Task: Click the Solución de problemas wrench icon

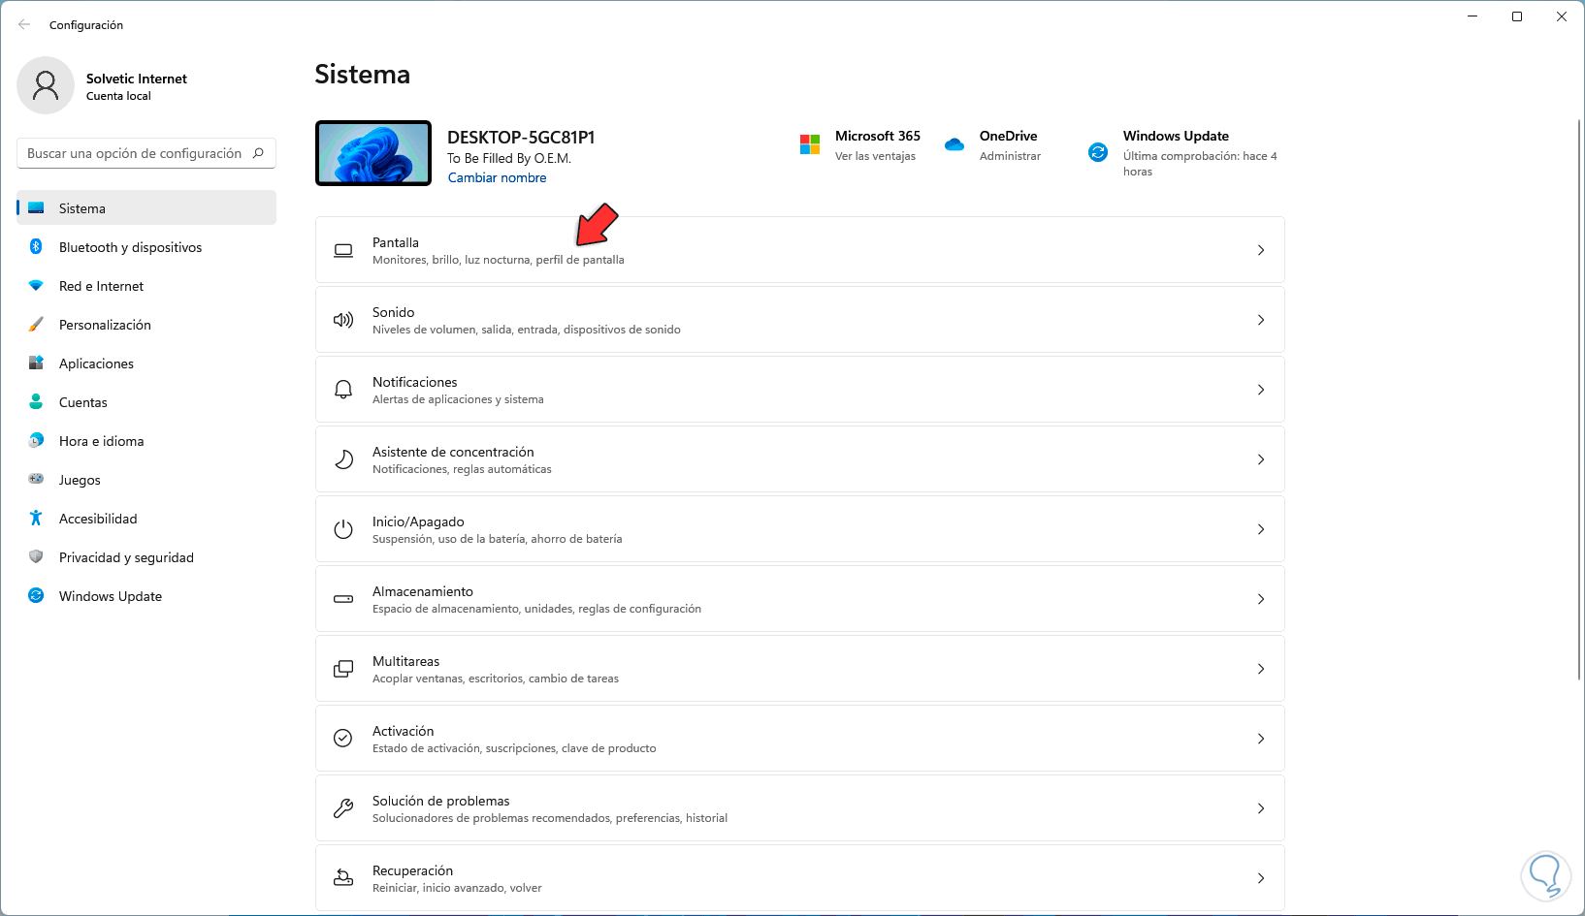Action: coord(343,808)
